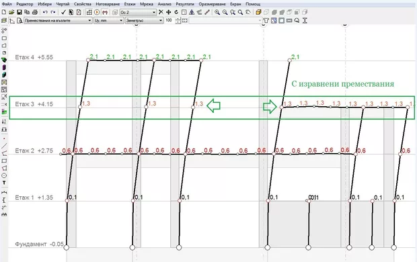Screen dimensions: 417x262
Task: Click the zoom out magnifier icon
Action: pyautogui.click(x=225, y=12)
